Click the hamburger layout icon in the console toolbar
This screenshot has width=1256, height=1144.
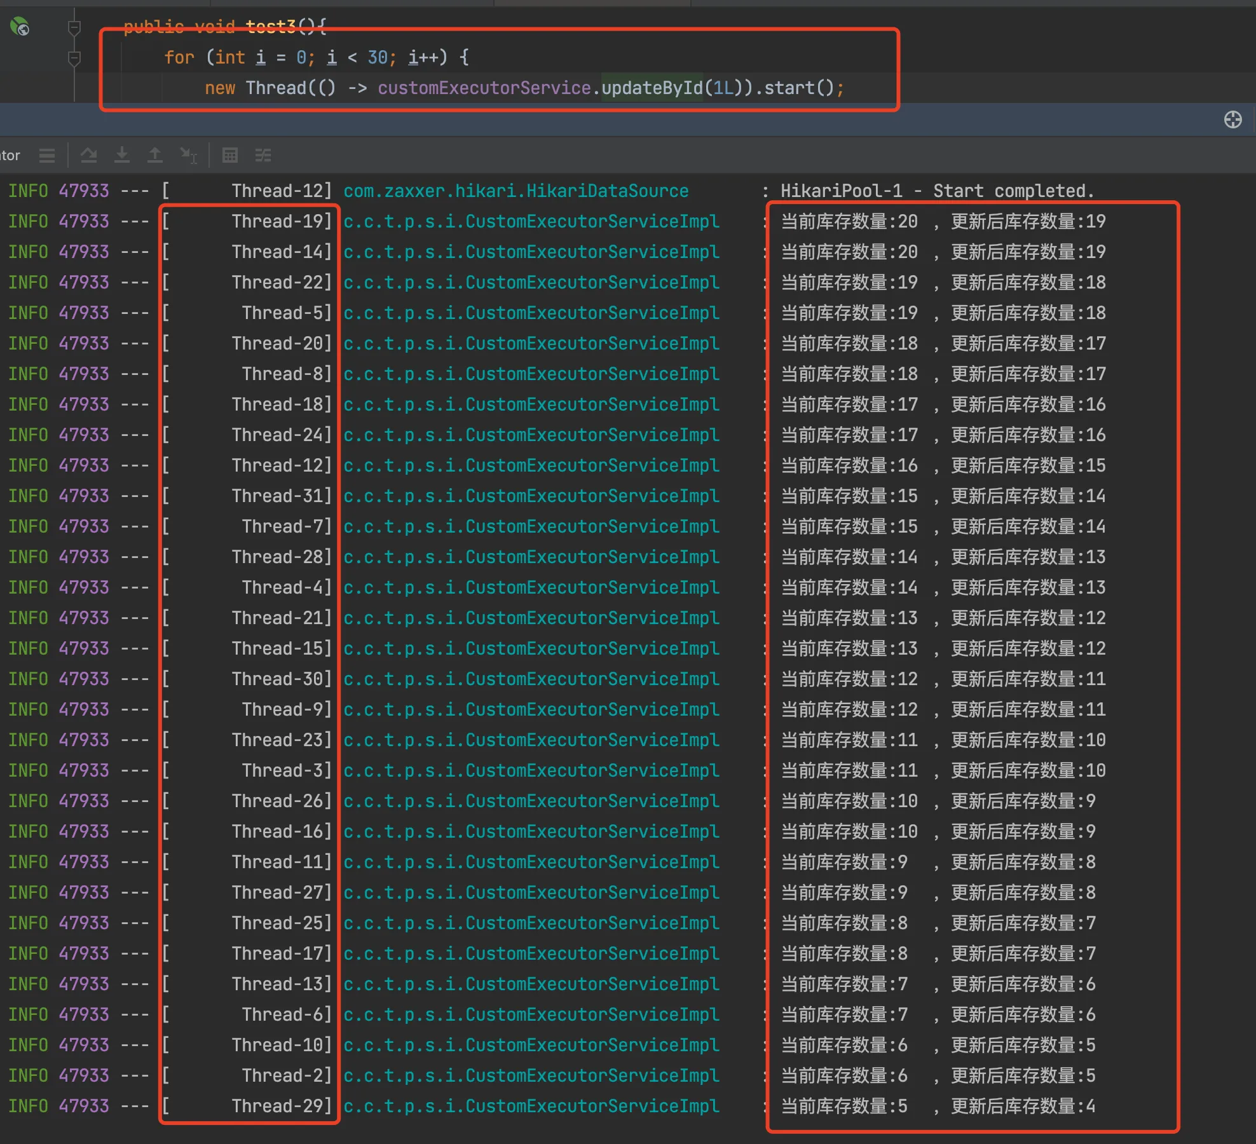tap(46, 155)
